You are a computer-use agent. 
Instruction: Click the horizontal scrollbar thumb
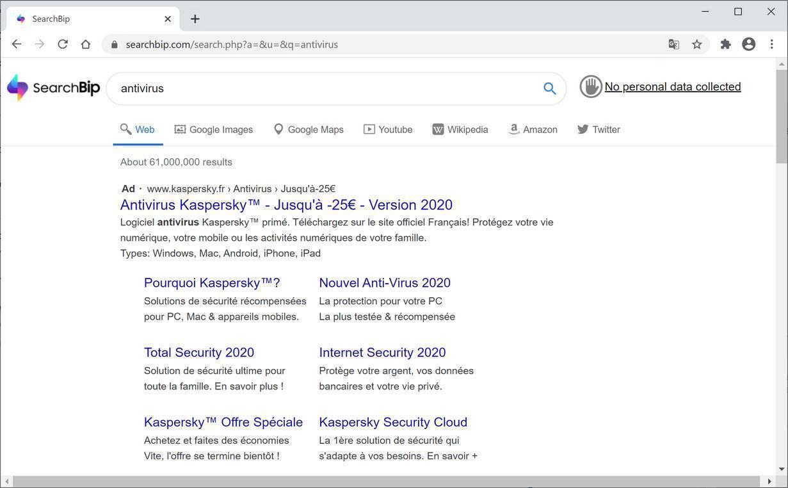(386, 482)
